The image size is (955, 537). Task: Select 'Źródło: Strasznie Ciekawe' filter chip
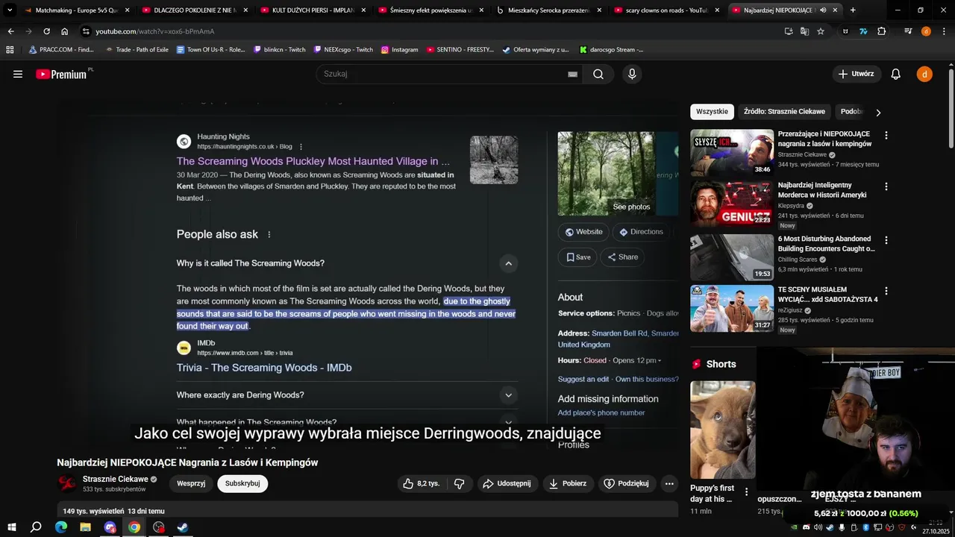[784, 111]
